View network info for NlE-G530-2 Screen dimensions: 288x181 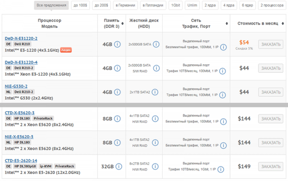click(x=222, y=95)
